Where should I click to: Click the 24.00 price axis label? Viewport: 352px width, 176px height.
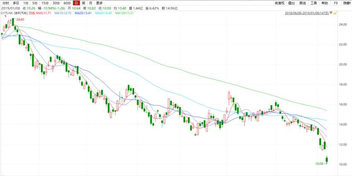(x=343, y=24)
